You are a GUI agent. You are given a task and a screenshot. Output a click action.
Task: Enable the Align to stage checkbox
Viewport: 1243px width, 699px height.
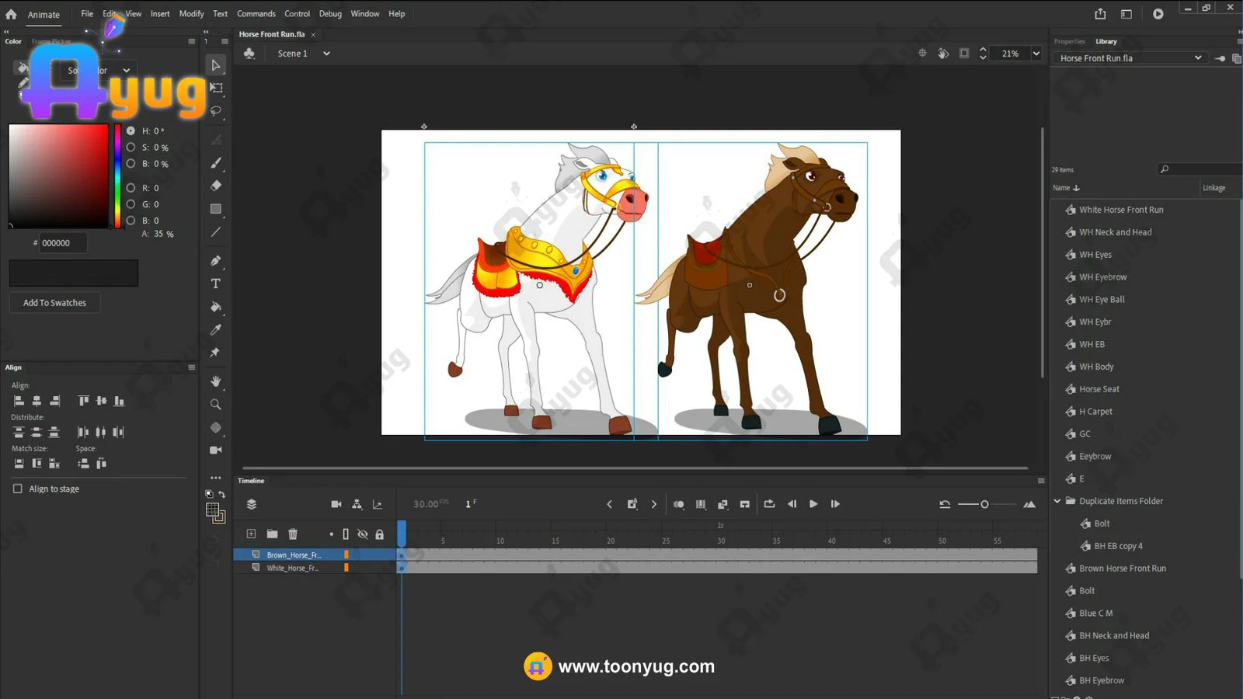coord(18,489)
